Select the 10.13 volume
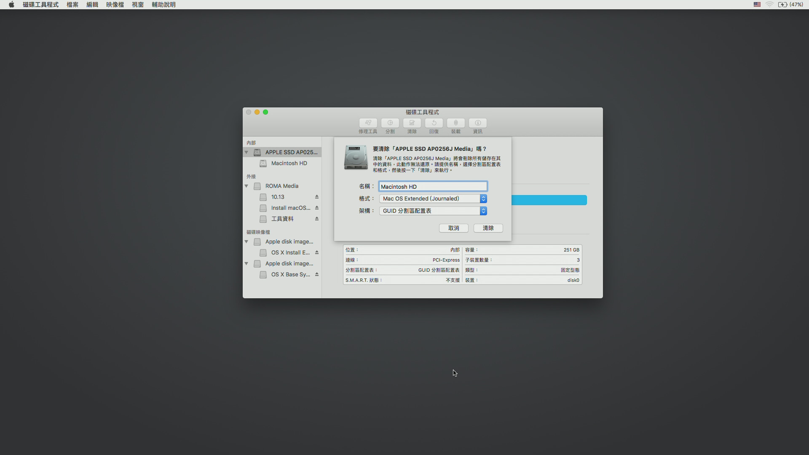Viewport: 809px width, 455px height. click(x=282, y=197)
